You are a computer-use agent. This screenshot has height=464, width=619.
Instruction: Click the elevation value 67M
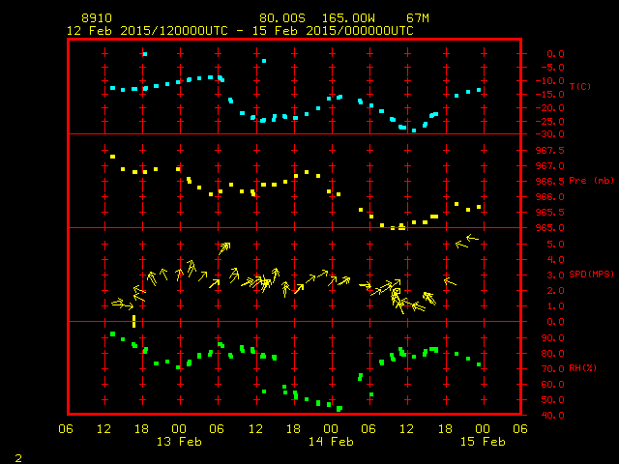(418, 18)
